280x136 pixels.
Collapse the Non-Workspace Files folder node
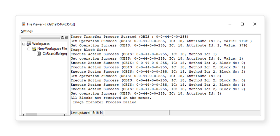(29, 49)
